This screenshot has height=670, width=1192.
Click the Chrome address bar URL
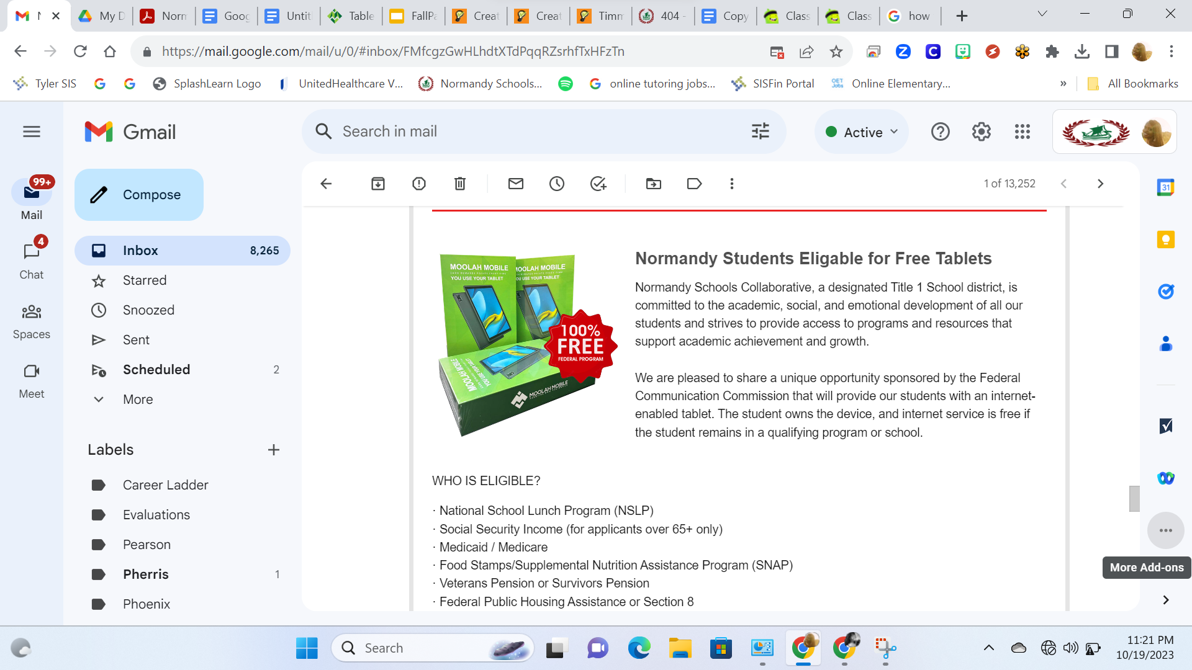[394, 51]
